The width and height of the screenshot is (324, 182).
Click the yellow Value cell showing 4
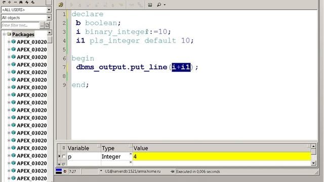222,156
